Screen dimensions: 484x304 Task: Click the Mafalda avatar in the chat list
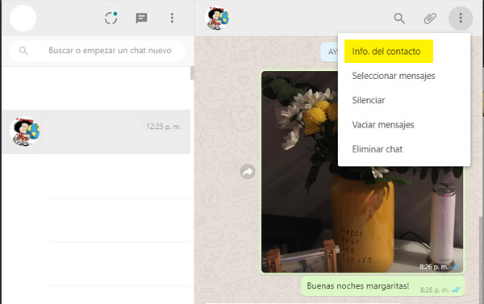click(25, 131)
